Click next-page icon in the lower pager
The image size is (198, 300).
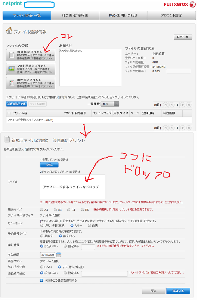[183, 128]
